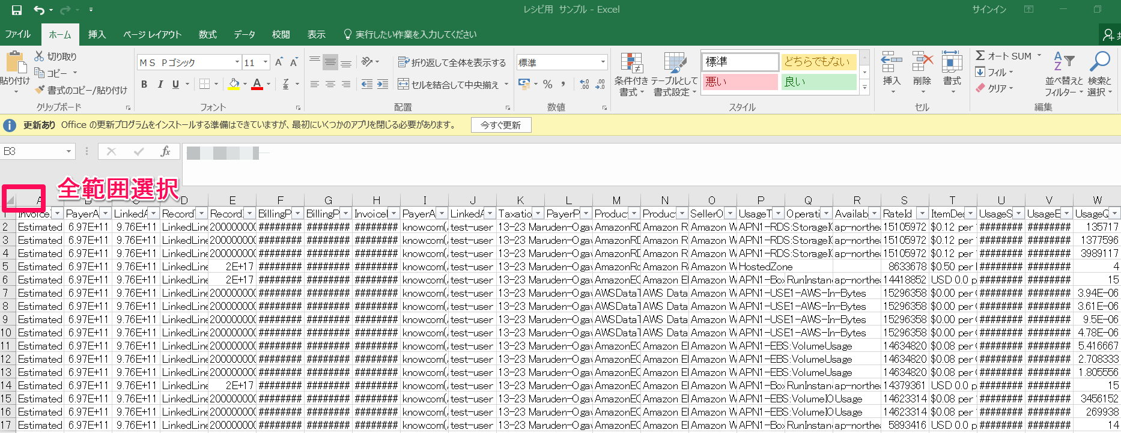Save the workbook with floppy disk icon
The height and width of the screenshot is (433, 1121).
pyautogui.click(x=16, y=10)
